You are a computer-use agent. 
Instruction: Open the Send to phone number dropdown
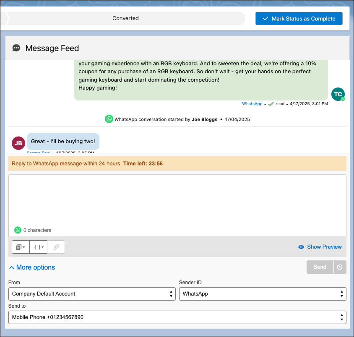click(x=177, y=317)
